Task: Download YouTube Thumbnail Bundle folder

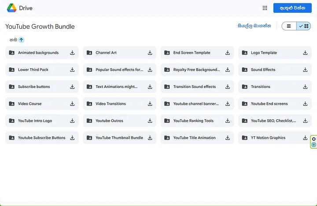Action: coord(150,138)
